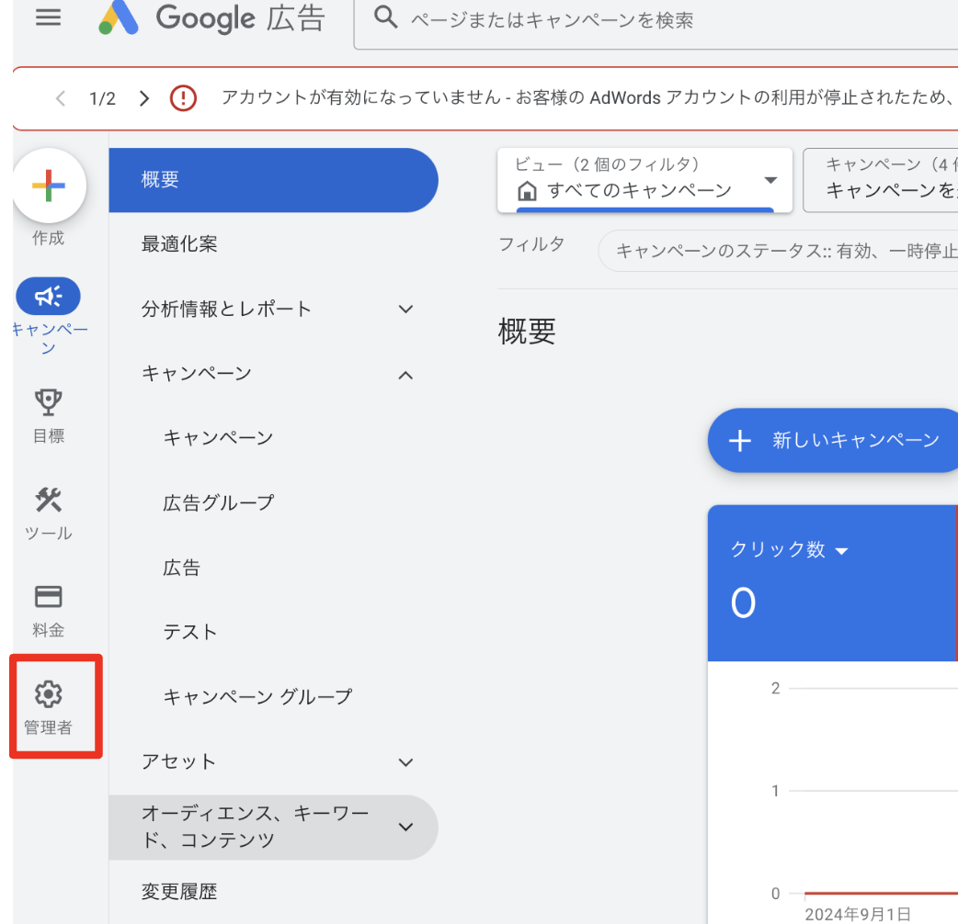Open the キャンペーン グループ sub-item

click(257, 697)
